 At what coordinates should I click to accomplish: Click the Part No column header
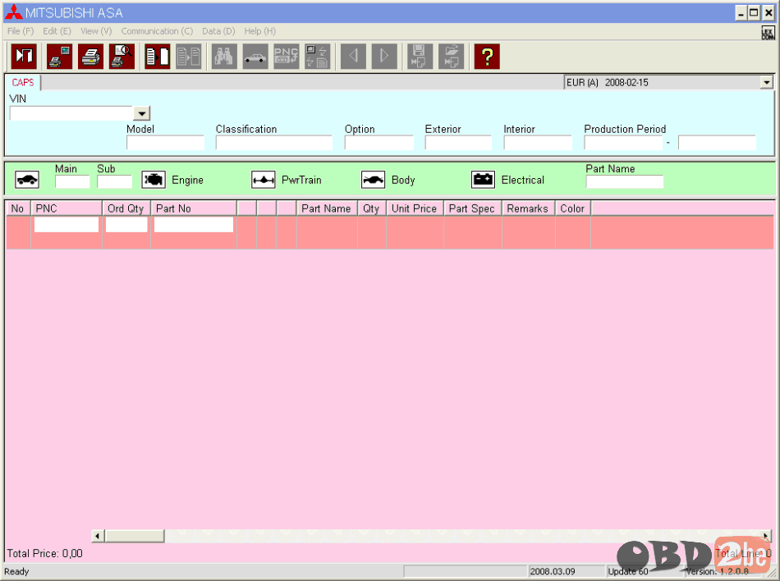click(194, 208)
